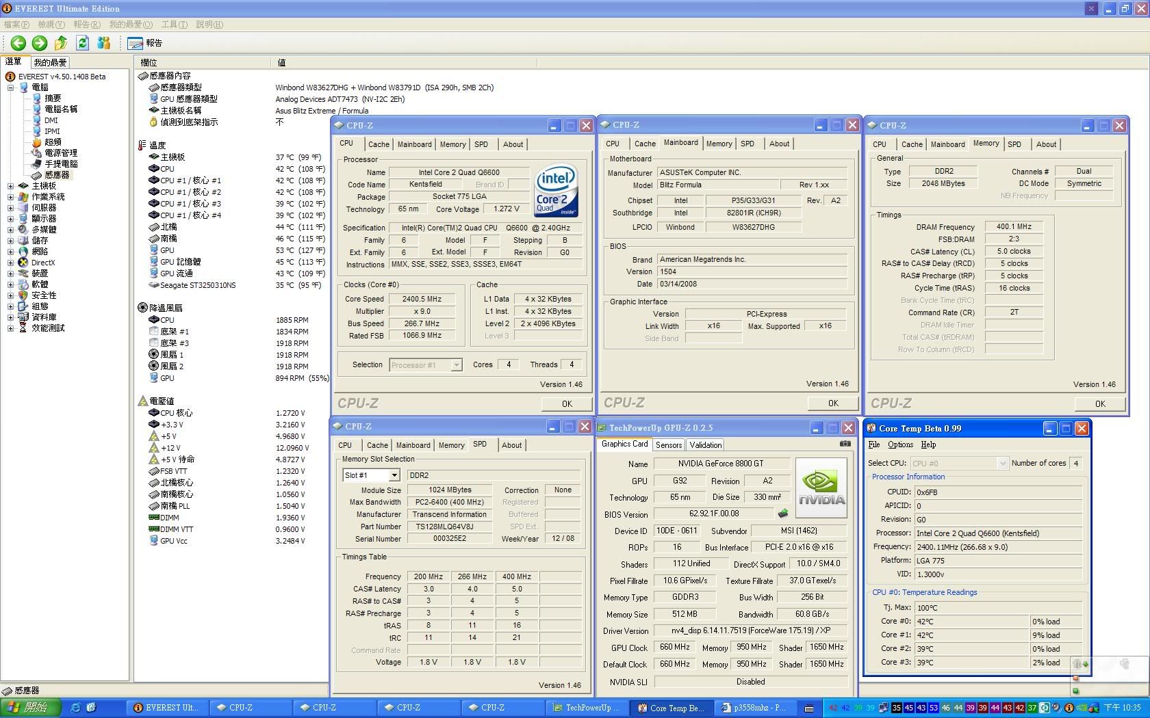This screenshot has width=1150, height=718.
Task: Click the EVEREST root node icon in tree
Action: tap(10, 77)
